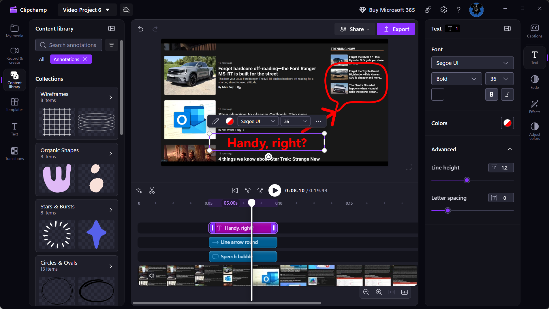Screen dimensions: 549x309
Task: Open the Effects panel icon
Action: coord(535,107)
